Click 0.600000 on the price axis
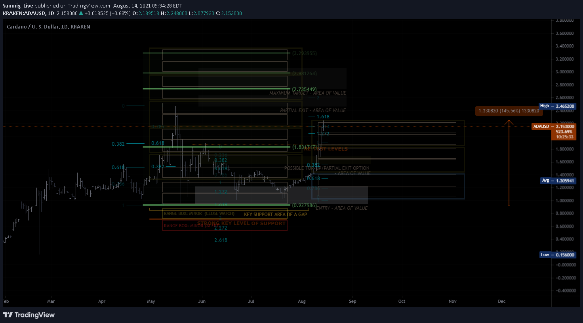583x323 pixels. [x=565, y=226]
